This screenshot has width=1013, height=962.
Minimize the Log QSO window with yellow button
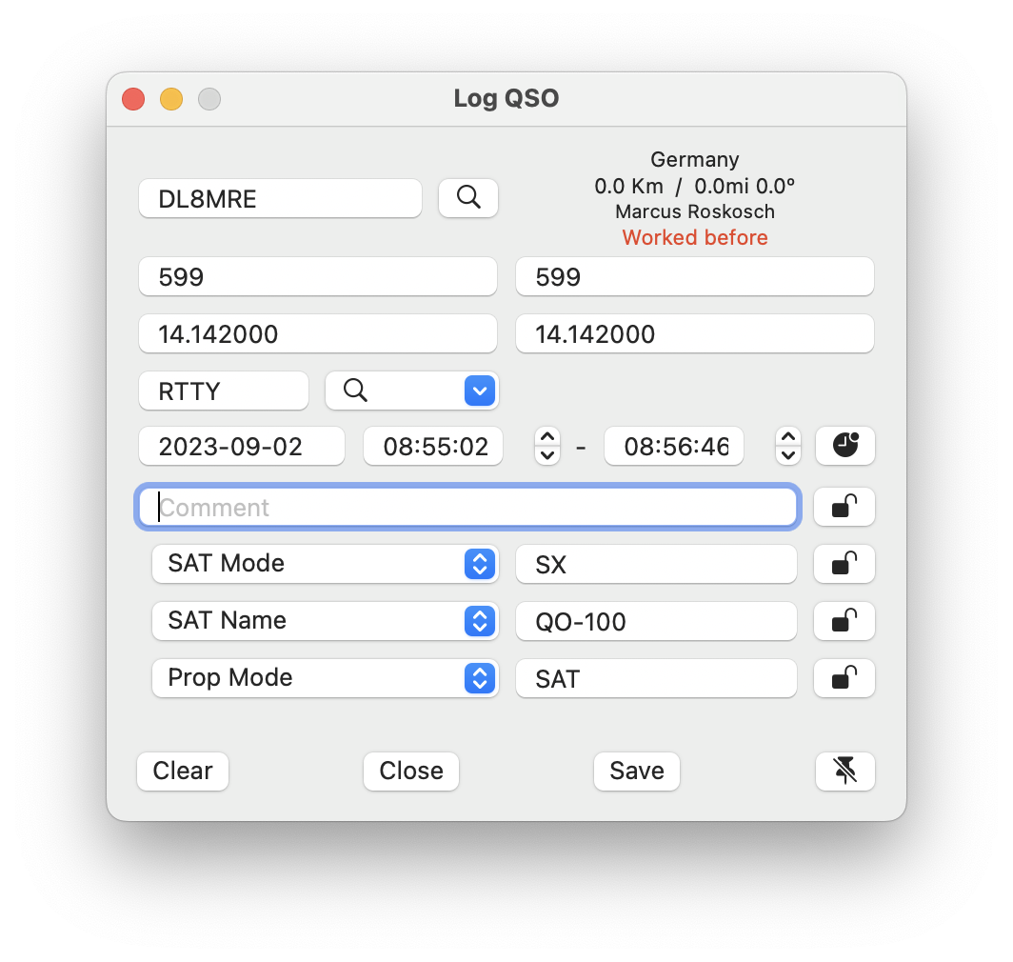(171, 99)
